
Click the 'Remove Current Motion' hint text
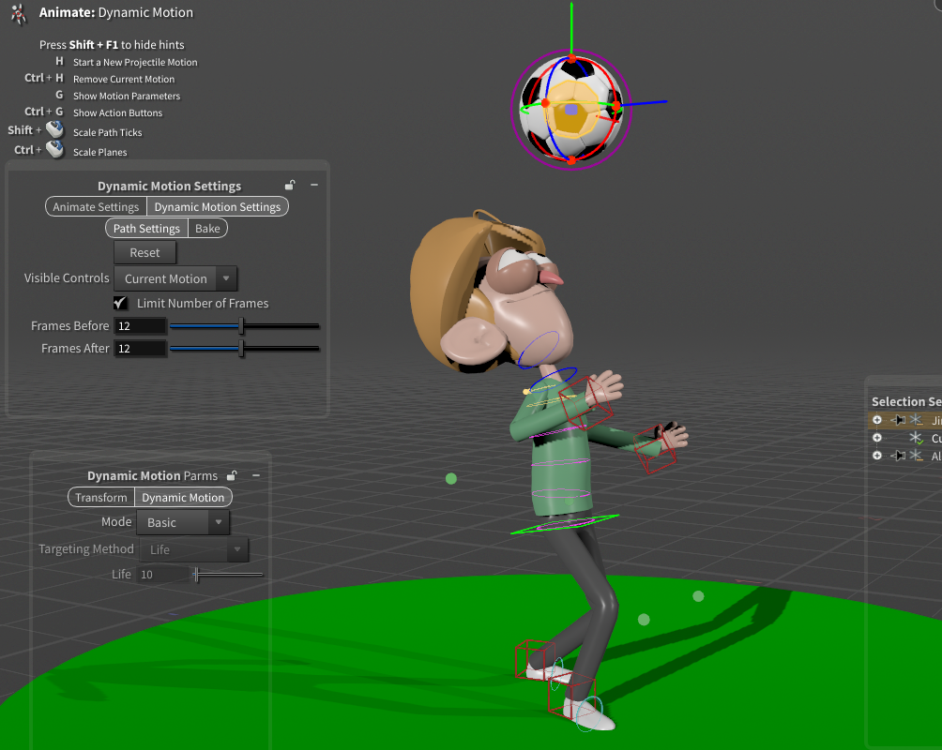(x=124, y=79)
